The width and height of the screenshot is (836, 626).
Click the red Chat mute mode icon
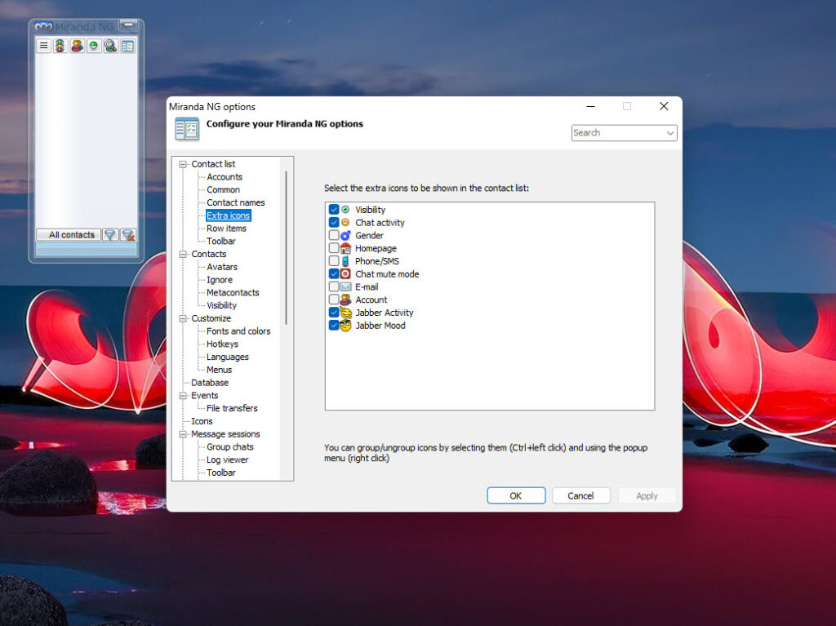tap(345, 273)
